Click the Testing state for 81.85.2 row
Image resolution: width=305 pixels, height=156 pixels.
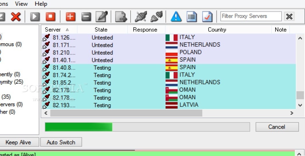click(x=102, y=83)
